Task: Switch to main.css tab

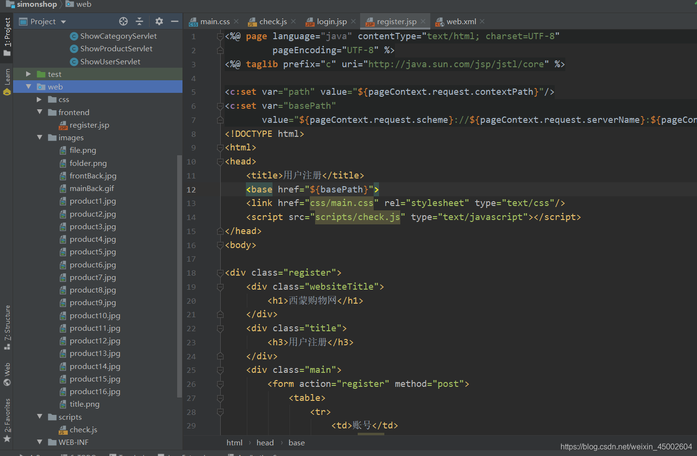Action: pos(215,21)
